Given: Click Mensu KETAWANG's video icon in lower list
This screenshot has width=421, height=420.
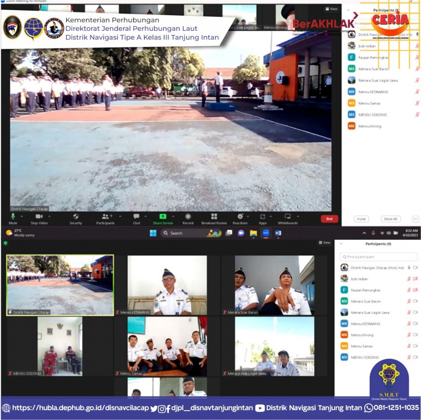Looking at the screenshot, I should 416,324.
